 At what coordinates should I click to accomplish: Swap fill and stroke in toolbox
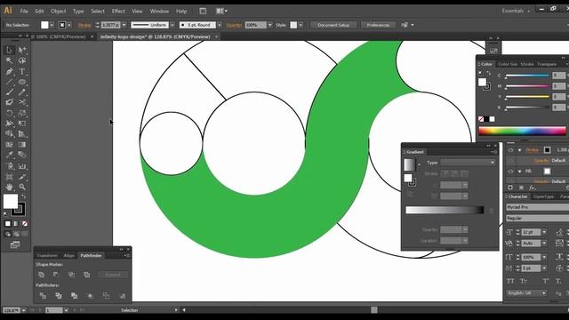pos(23,196)
